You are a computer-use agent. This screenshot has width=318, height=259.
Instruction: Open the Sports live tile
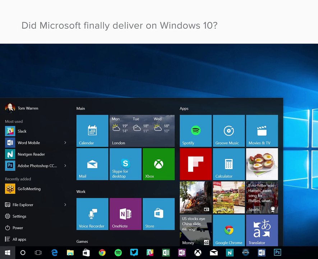pyautogui.click(x=262, y=197)
